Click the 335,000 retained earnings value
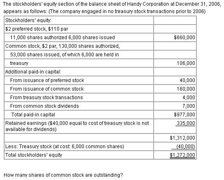Viewport: 224px width, 180px height. [x=186, y=123]
